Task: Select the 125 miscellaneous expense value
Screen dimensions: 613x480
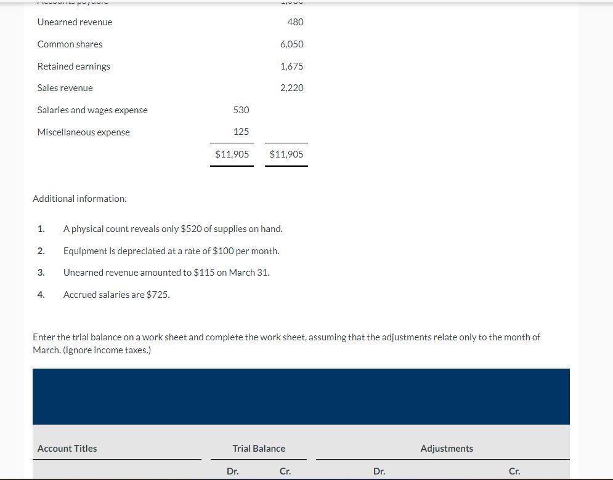Action: [x=241, y=132]
